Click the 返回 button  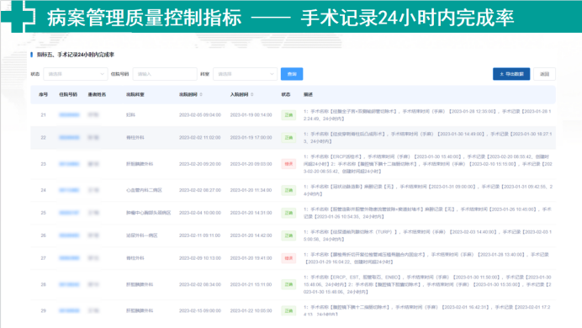(544, 74)
